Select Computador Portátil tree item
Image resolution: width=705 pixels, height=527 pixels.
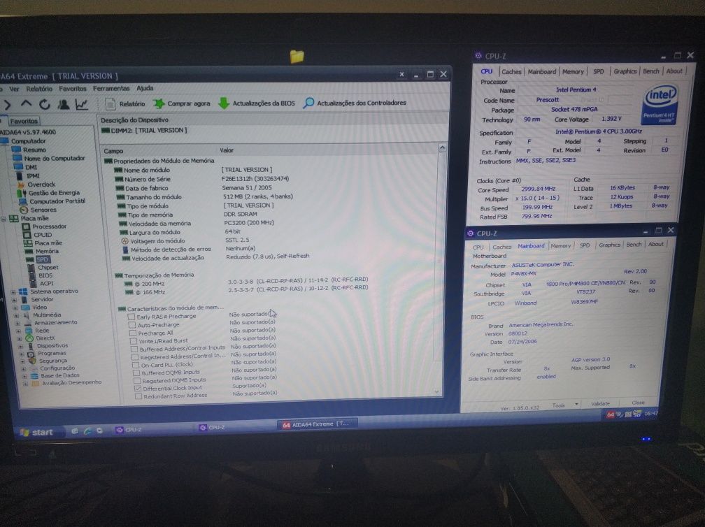coord(52,201)
